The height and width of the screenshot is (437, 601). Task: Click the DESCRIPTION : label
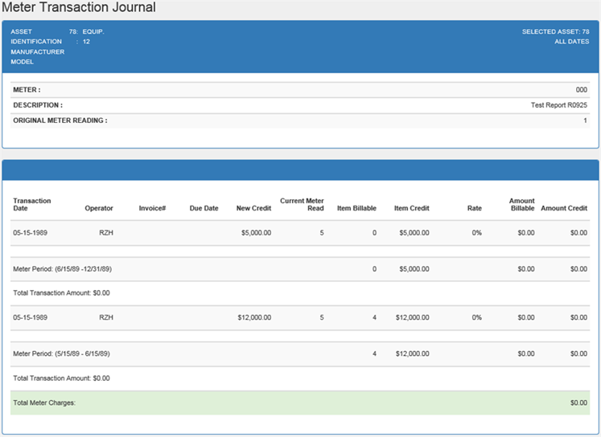click(x=38, y=105)
